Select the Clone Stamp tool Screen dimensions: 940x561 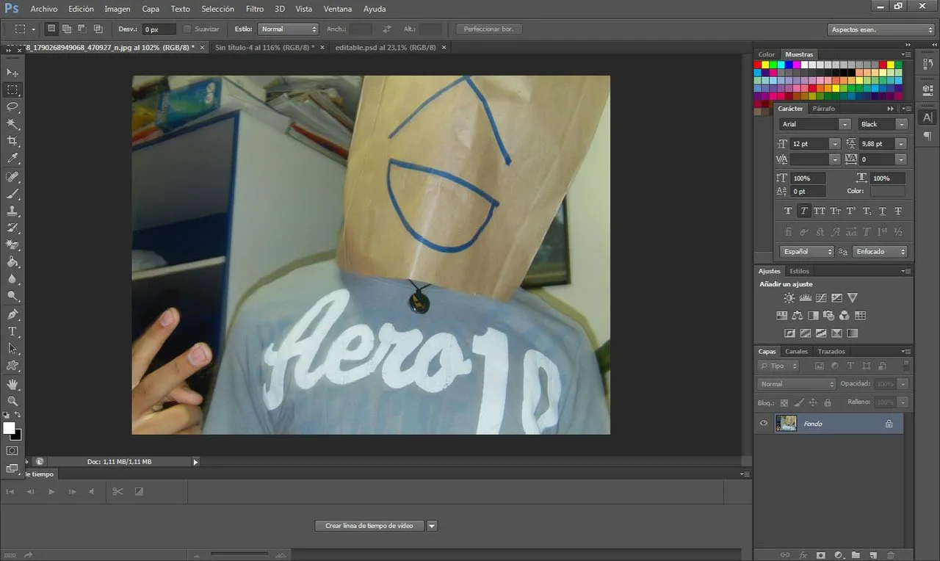tap(12, 211)
